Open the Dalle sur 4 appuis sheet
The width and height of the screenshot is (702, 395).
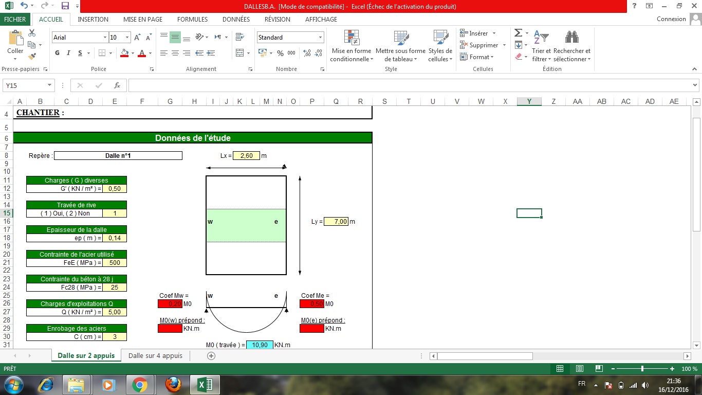pyautogui.click(x=155, y=355)
